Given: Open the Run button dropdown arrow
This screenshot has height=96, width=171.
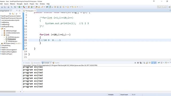Looking at the screenshot, I should click(21, 7).
